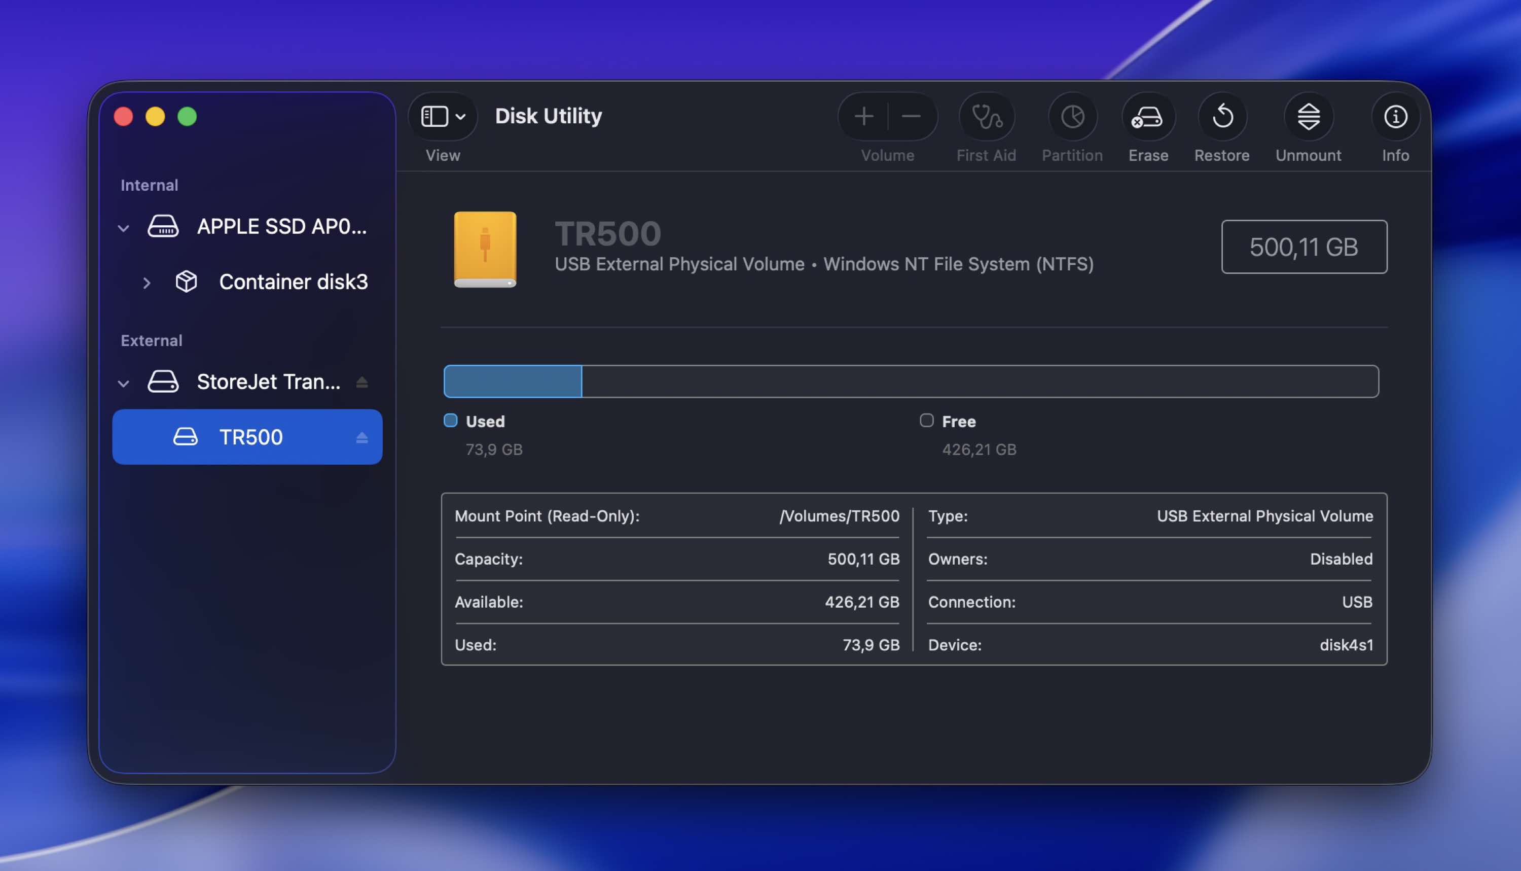Screen dimensions: 1521x871
Task: Click the blue Used color swatch
Action: coord(451,420)
